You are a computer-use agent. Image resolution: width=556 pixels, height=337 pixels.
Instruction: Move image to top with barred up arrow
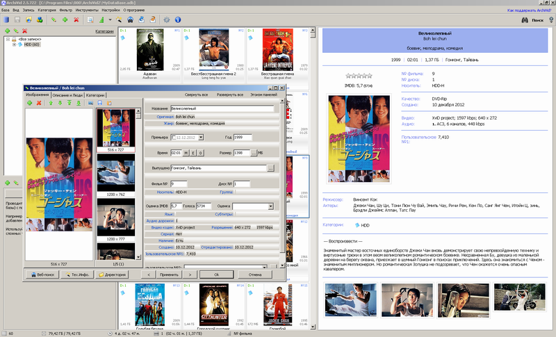click(69, 103)
